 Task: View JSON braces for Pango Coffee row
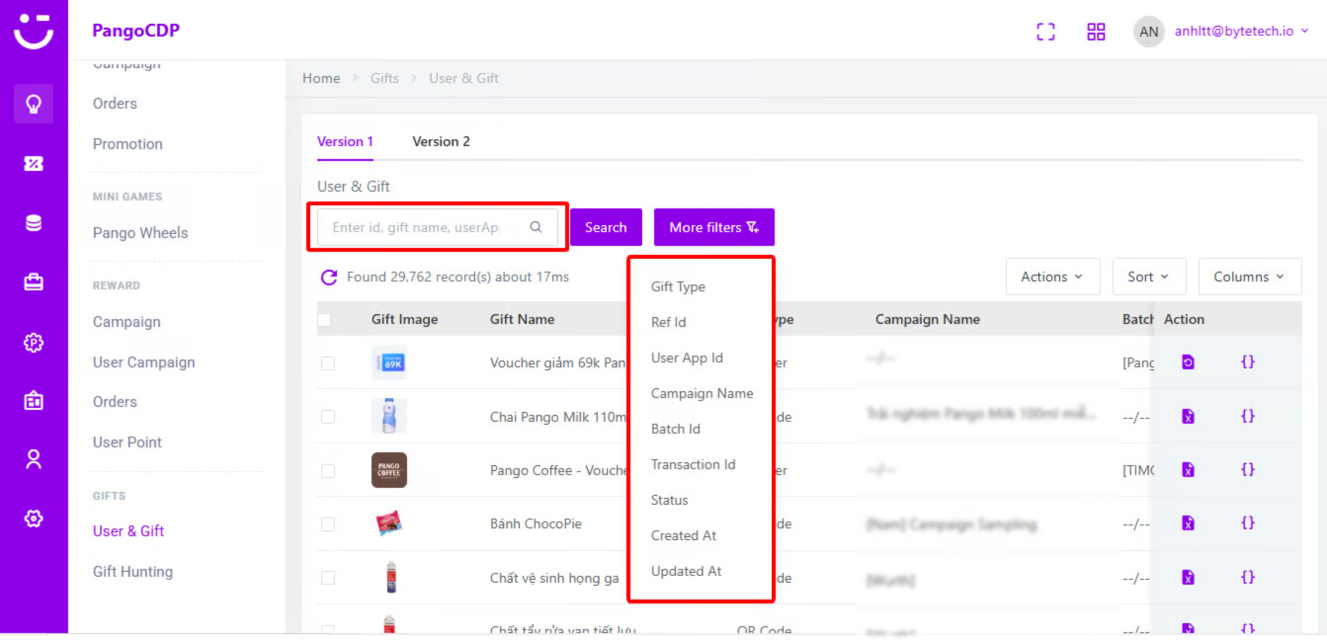click(x=1247, y=470)
